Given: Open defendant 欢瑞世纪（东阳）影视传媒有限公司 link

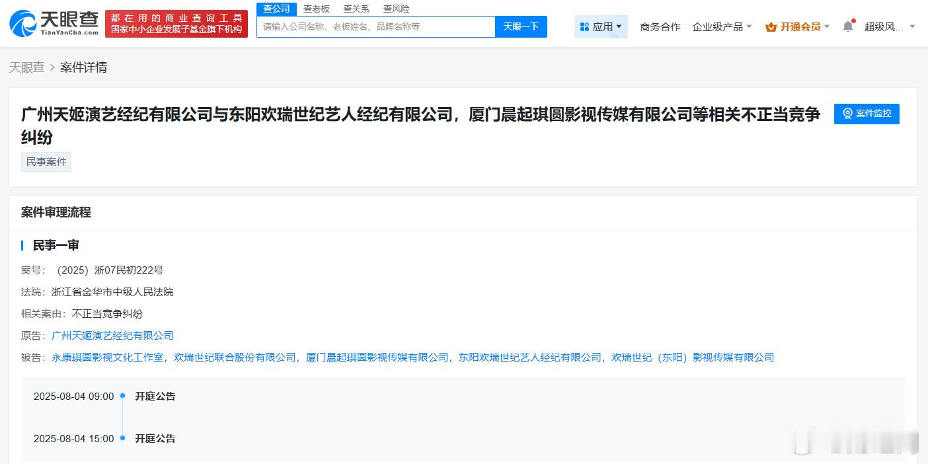Looking at the screenshot, I should pyautogui.click(x=693, y=358).
